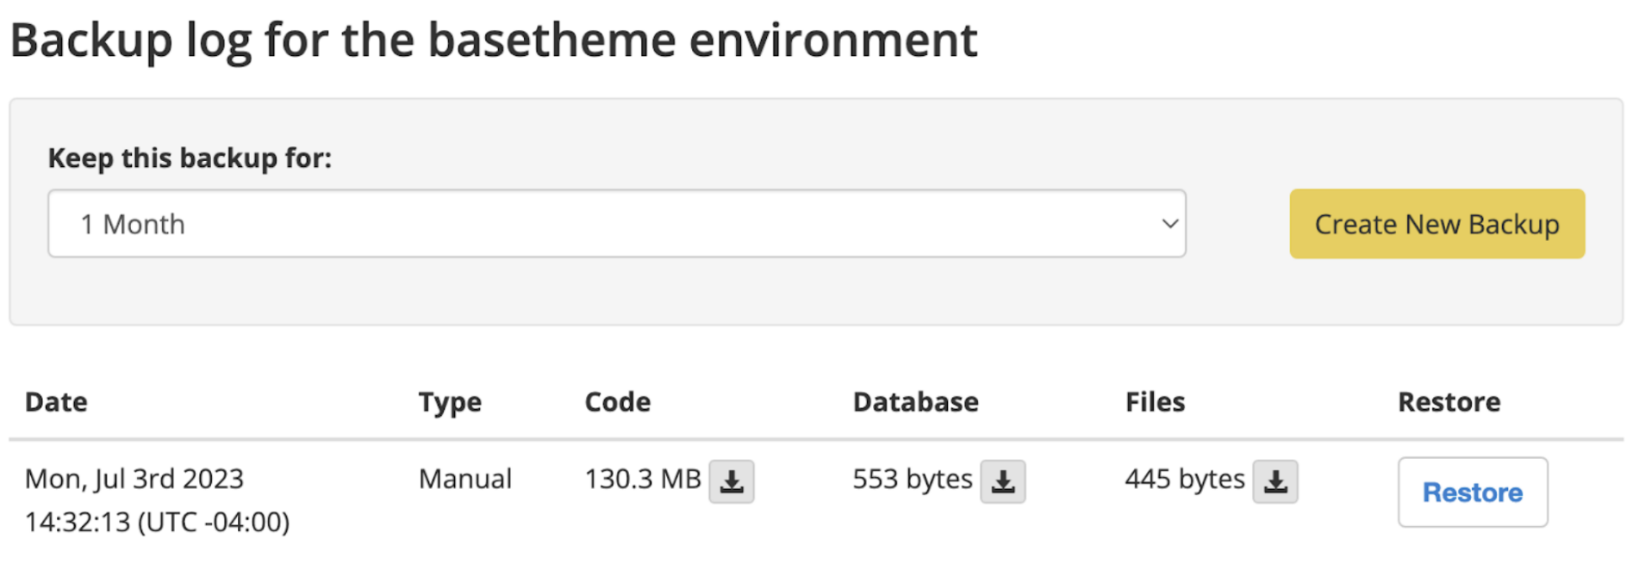Click the Backup log page heading
The height and width of the screenshot is (570, 1639).
click(493, 40)
